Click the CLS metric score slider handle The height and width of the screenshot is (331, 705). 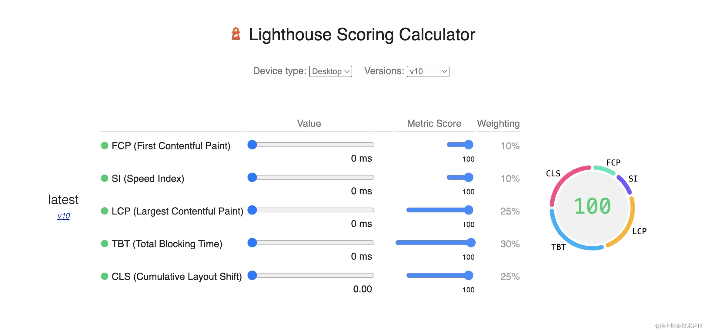469,276
